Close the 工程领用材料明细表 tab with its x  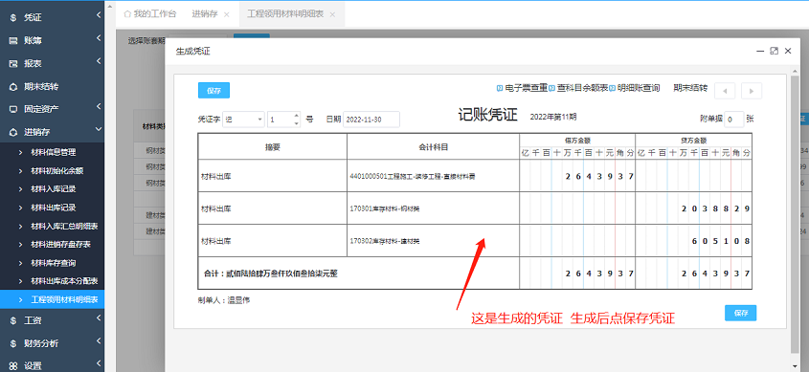point(332,15)
